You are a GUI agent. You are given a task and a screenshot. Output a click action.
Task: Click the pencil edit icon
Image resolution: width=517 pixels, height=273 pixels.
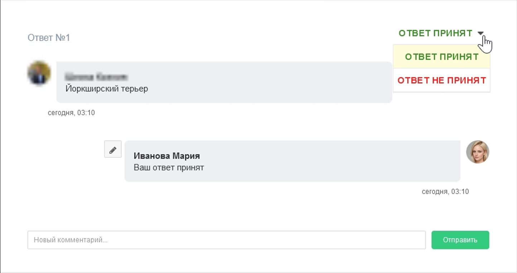click(113, 149)
